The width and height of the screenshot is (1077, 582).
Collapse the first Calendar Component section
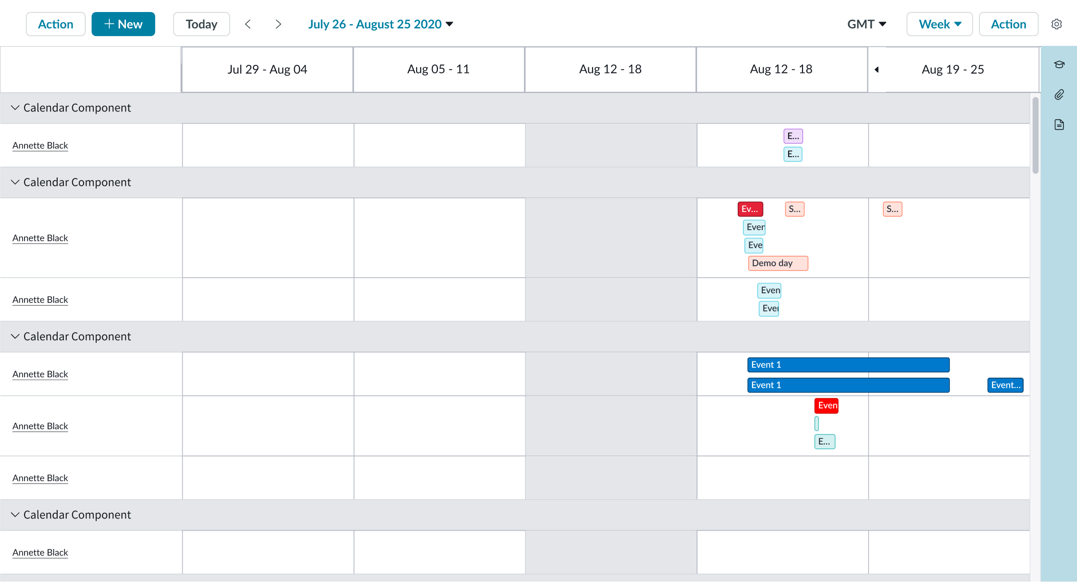click(x=15, y=108)
